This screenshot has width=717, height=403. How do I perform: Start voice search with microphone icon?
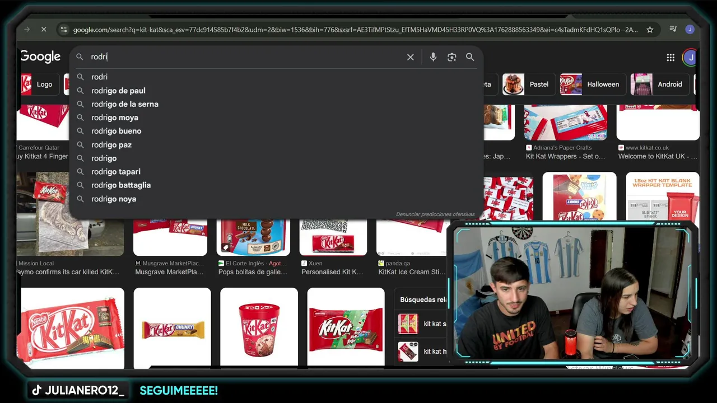(x=433, y=57)
